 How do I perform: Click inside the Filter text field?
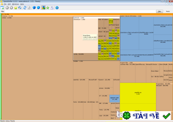coord(80,11)
